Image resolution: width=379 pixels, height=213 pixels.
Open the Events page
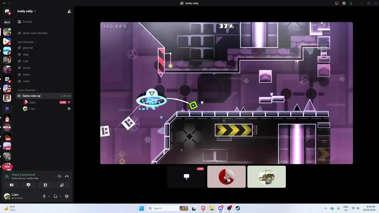(44, 22)
